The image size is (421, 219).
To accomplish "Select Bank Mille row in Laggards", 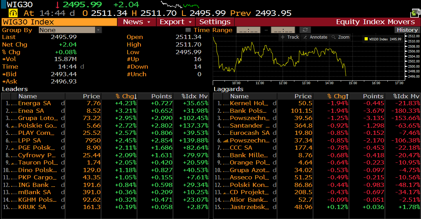I will (317, 156).
